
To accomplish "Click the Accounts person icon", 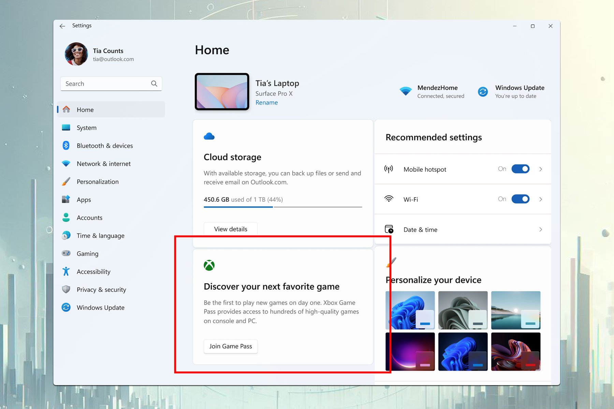I will pos(66,217).
